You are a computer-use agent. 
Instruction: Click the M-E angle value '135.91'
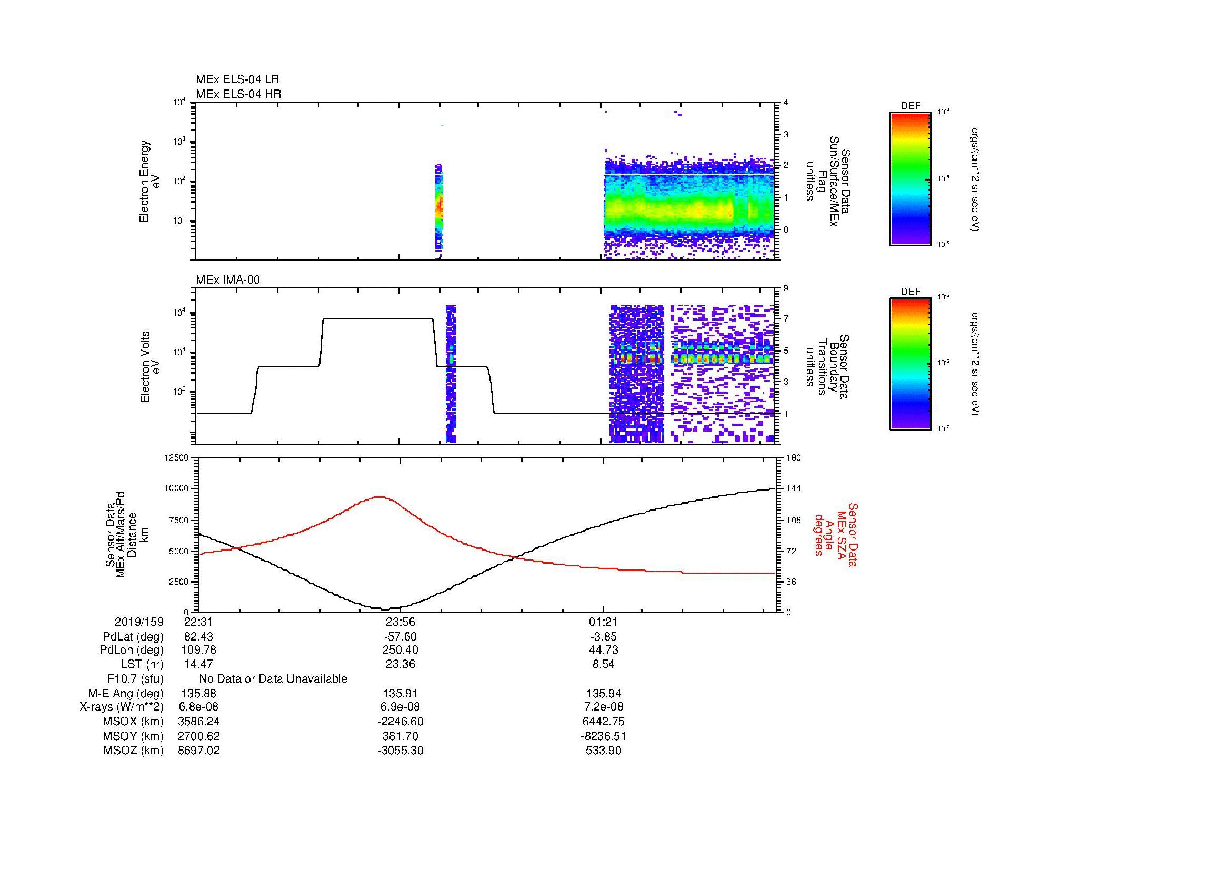(x=400, y=693)
